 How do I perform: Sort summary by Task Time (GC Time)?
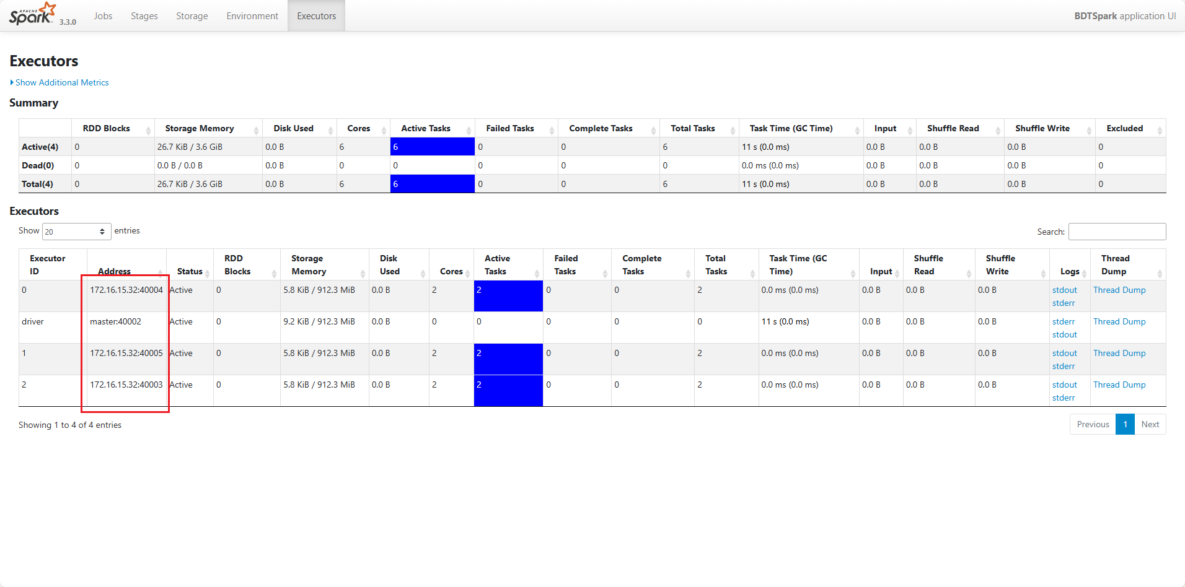[801, 128]
